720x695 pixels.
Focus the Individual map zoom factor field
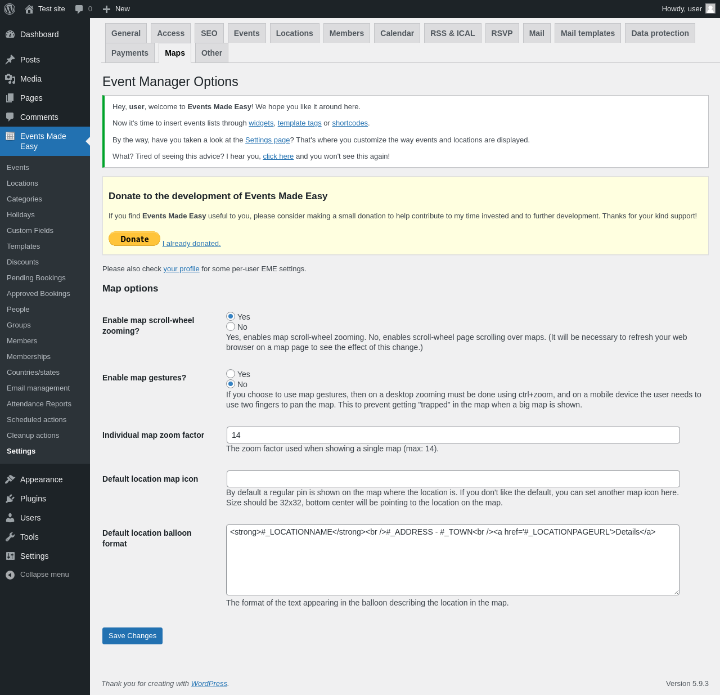(x=453, y=435)
